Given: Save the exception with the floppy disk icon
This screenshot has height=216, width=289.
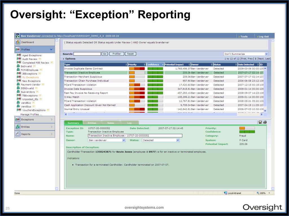Looking at the screenshot, I should tap(260, 122).
